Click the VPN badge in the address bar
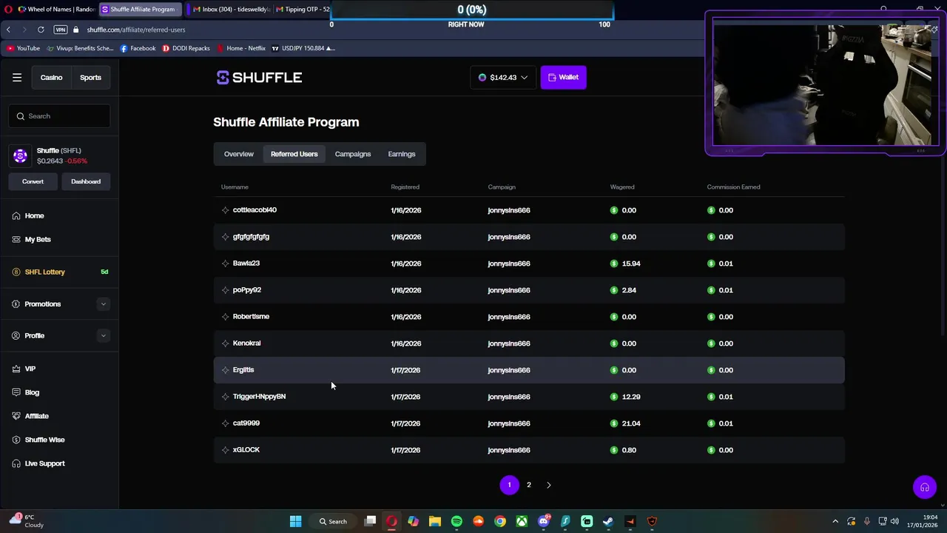 [61, 30]
